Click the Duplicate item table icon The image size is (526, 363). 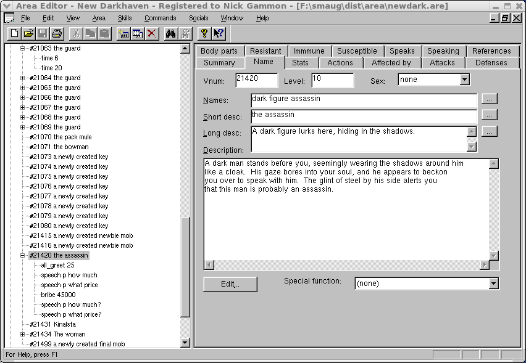[x=138, y=33]
